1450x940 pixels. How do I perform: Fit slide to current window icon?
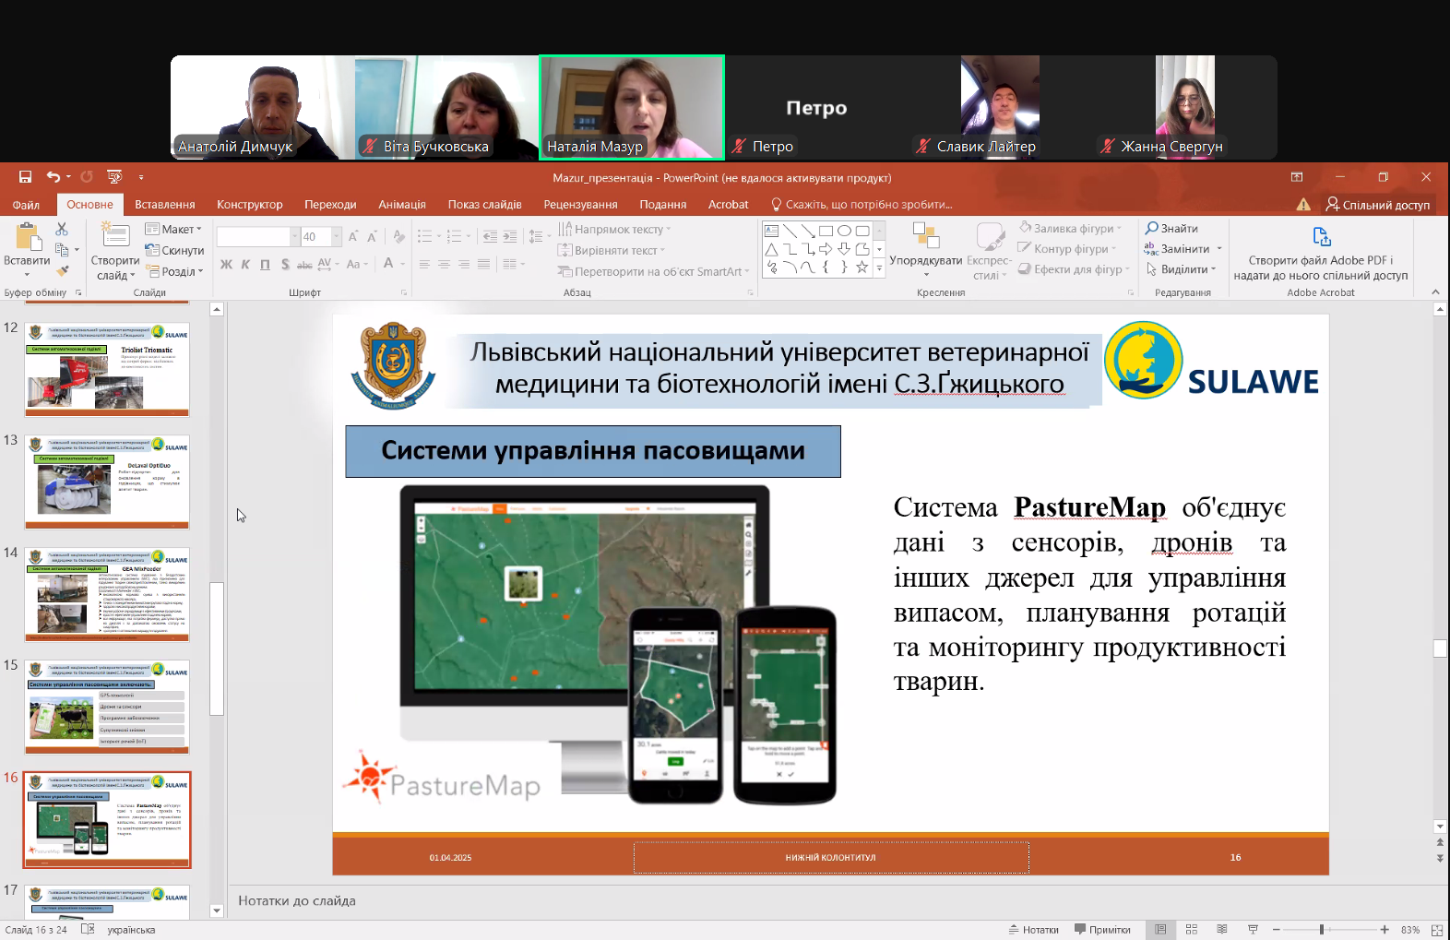click(1436, 930)
